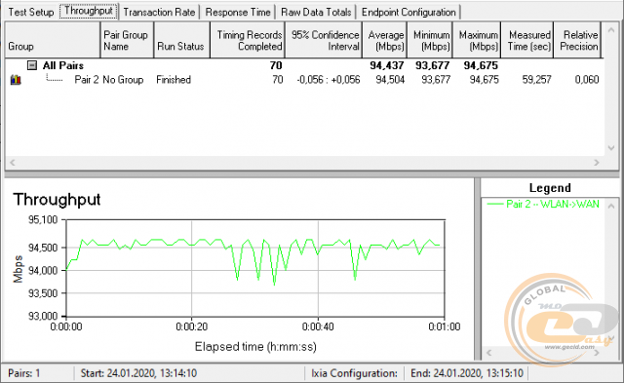Select the All Pairs row label
The image size is (624, 383).
[x=63, y=65]
